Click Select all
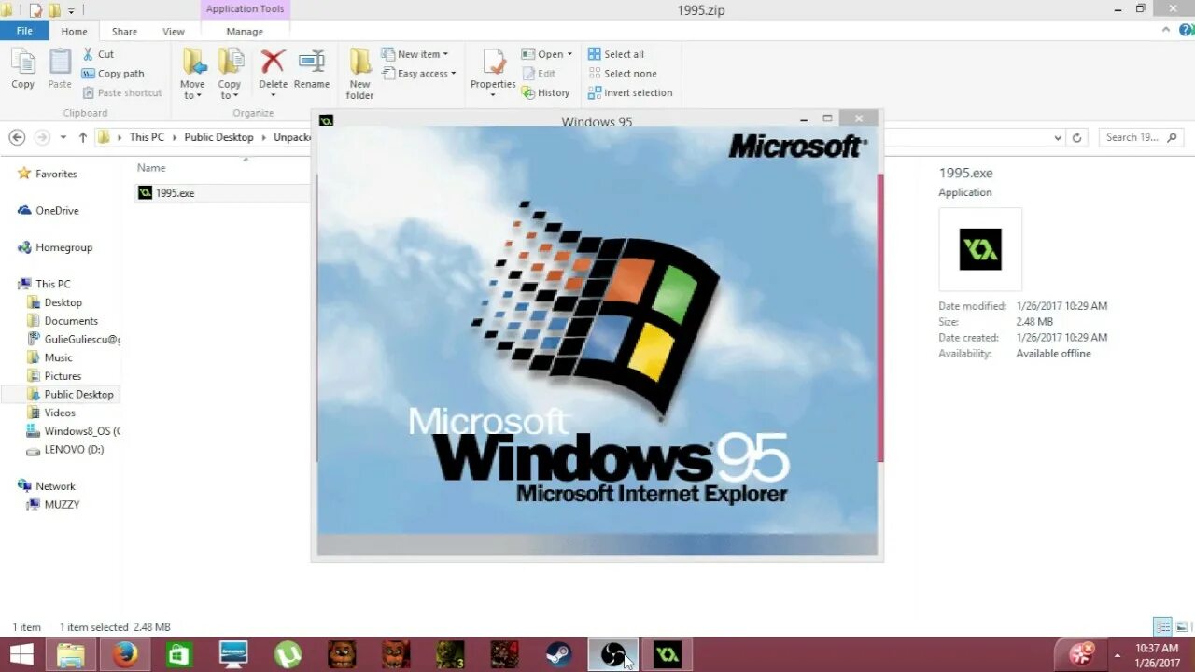The image size is (1195, 672). (616, 54)
